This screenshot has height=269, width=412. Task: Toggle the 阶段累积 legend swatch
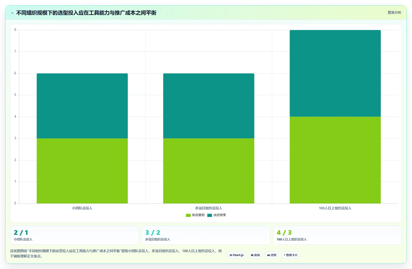(188, 215)
